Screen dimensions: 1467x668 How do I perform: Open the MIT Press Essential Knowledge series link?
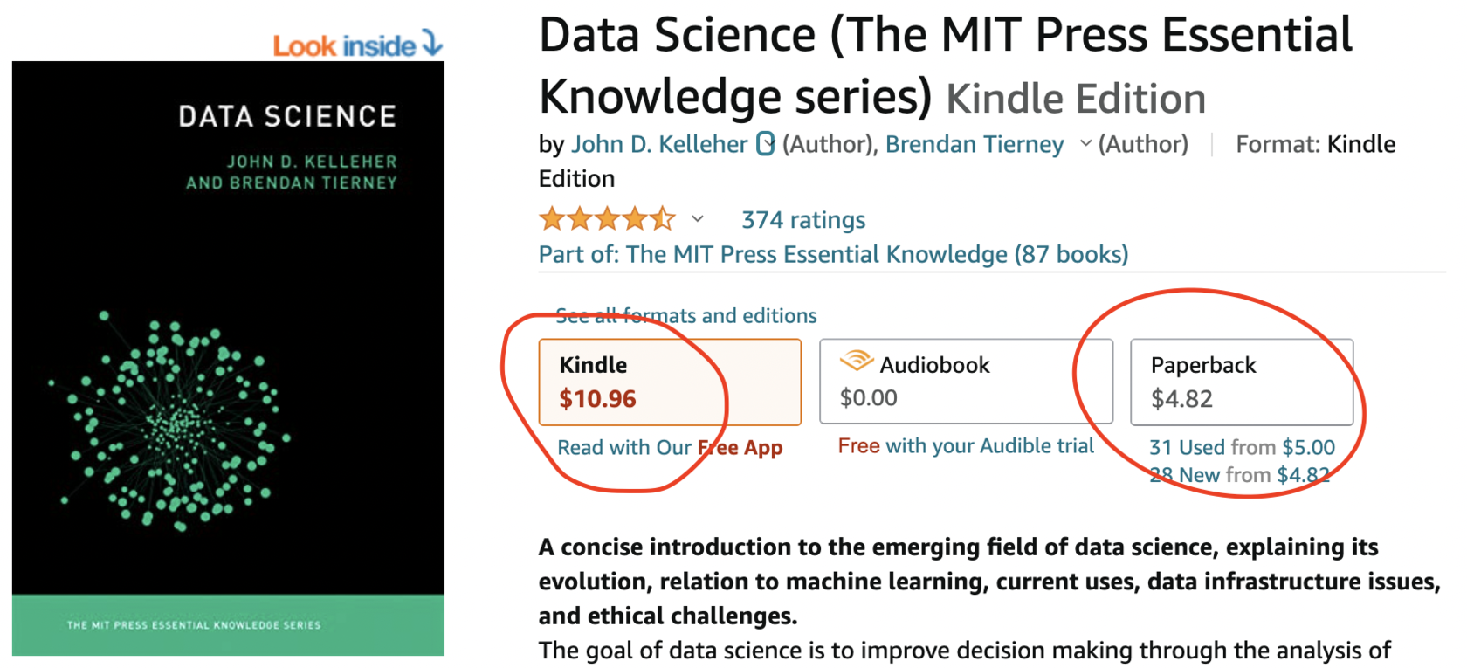tap(833, 255)
